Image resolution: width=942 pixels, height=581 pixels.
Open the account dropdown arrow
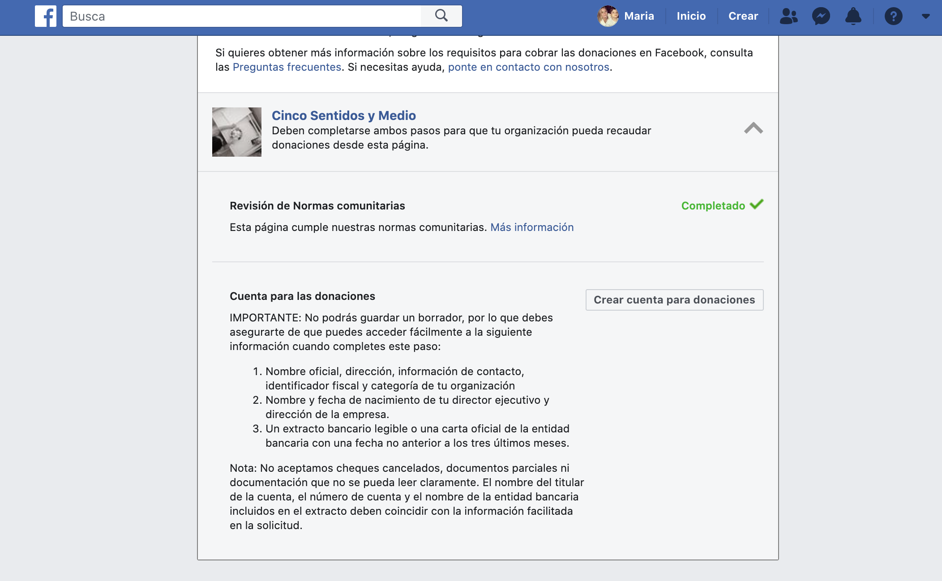[x=926, y=17]
